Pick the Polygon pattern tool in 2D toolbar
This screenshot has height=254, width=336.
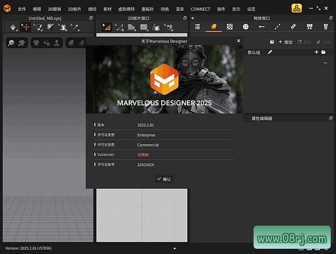(x=132, y=27)
